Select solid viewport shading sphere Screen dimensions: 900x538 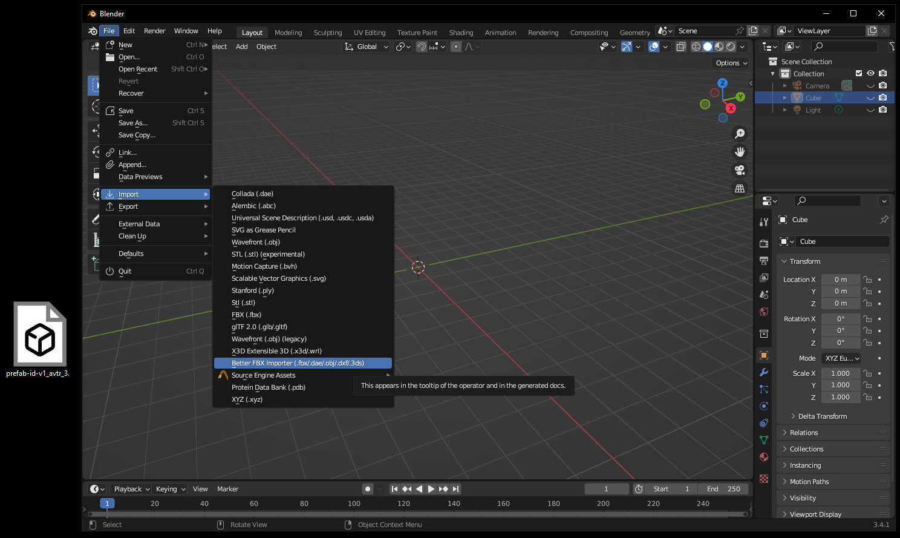(x=708, y=47)
